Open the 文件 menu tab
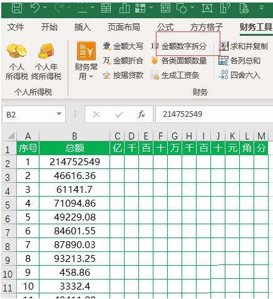The width and height of the screenshot is (273, 299). [x=16, y=27]
